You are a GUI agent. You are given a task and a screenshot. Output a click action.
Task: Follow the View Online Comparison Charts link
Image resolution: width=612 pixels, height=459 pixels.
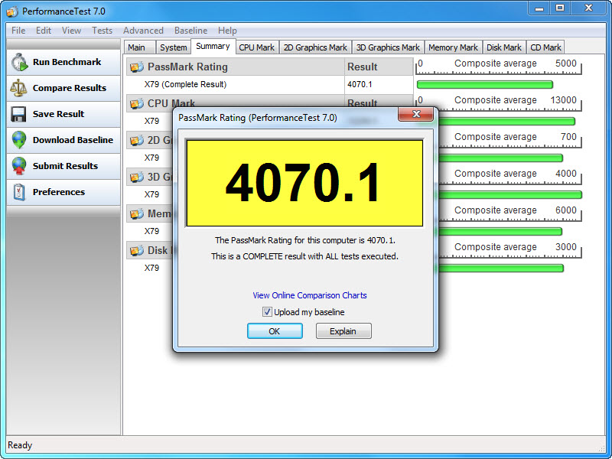(310, 295)
